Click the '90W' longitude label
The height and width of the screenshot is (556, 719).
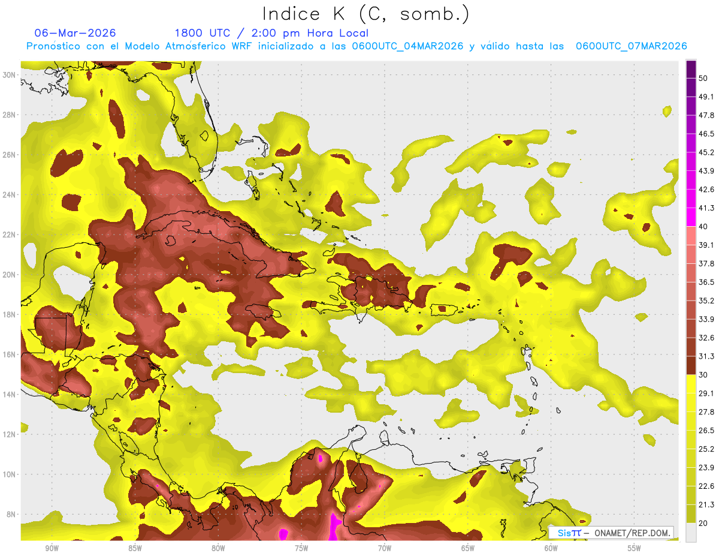52,548
